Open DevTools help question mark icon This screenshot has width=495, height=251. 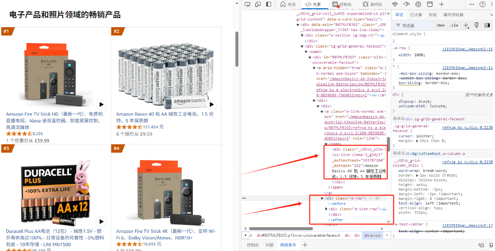pos(482,4)
